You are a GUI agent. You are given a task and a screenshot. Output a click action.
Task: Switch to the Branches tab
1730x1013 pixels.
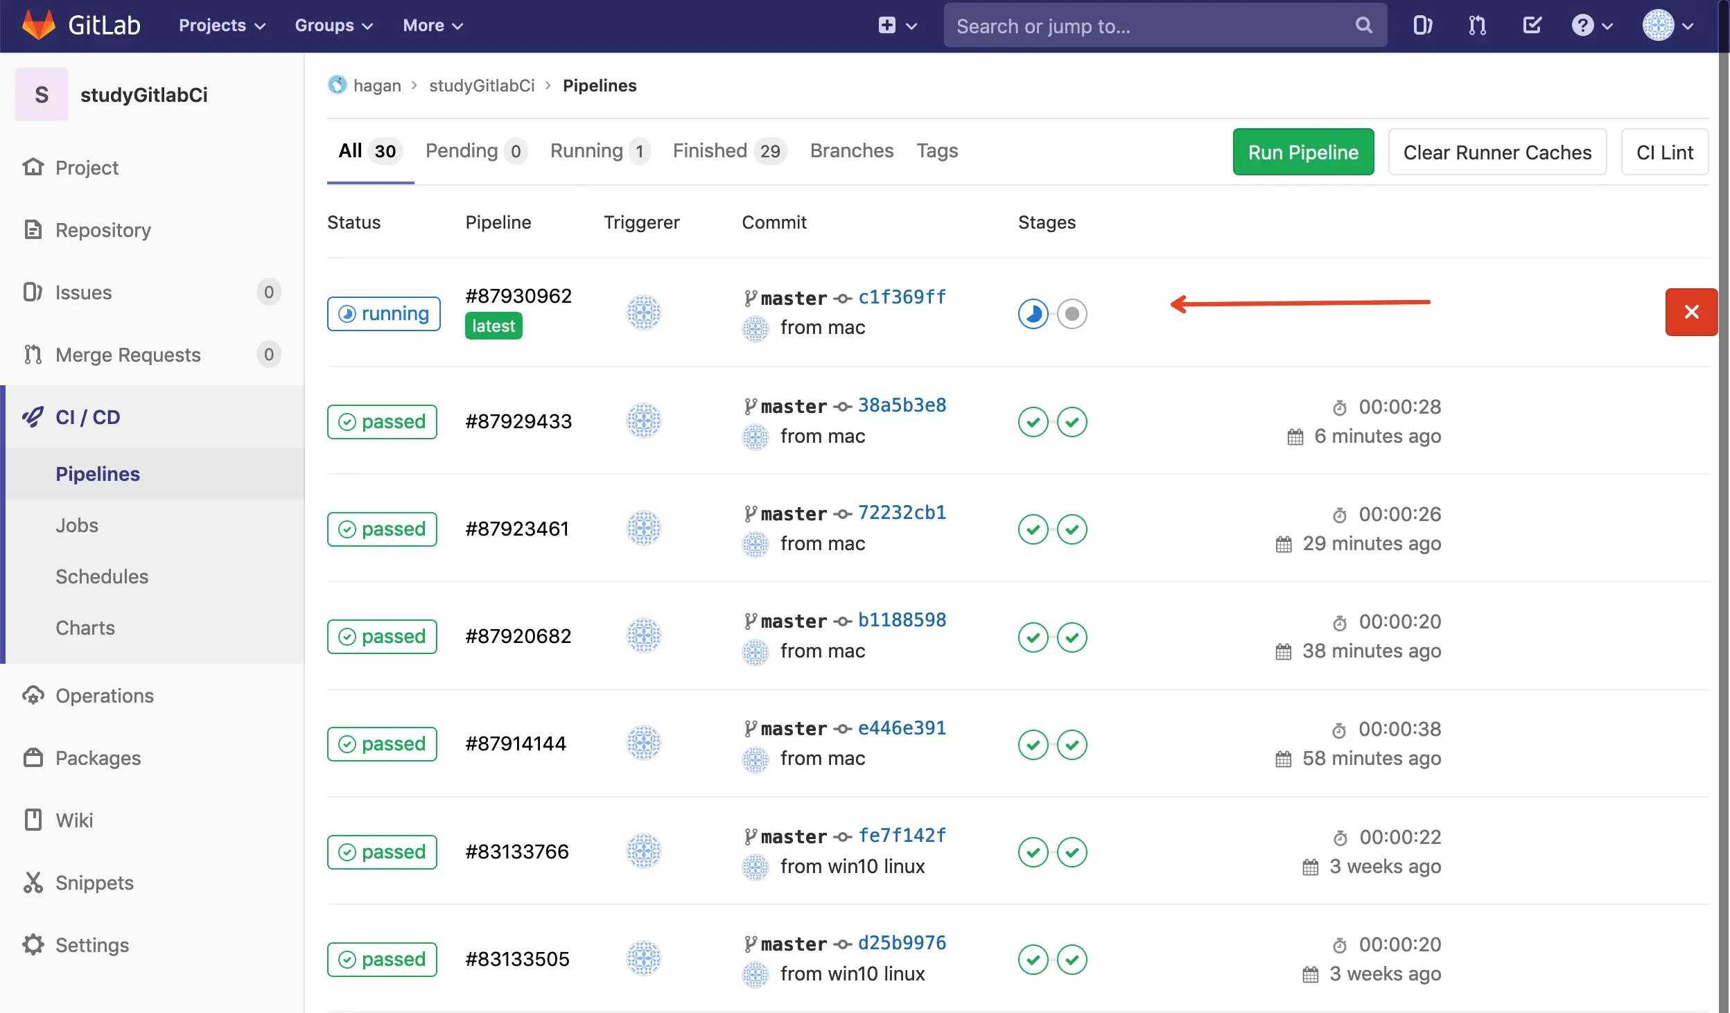(852, 151)
